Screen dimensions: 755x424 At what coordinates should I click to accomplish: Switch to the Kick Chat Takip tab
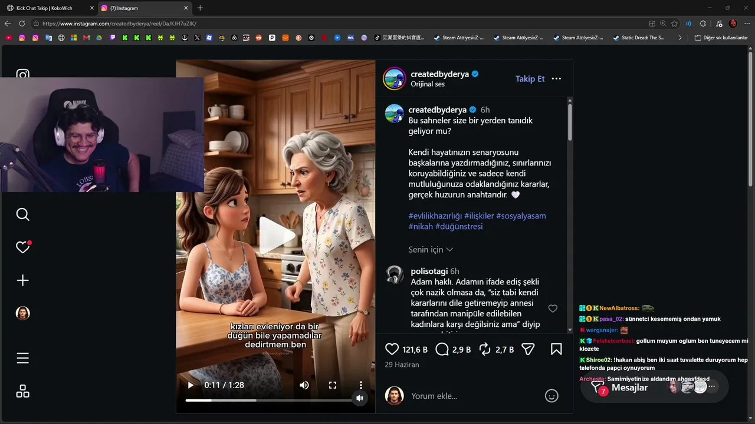pyautogui.click(x=49, y=8)
